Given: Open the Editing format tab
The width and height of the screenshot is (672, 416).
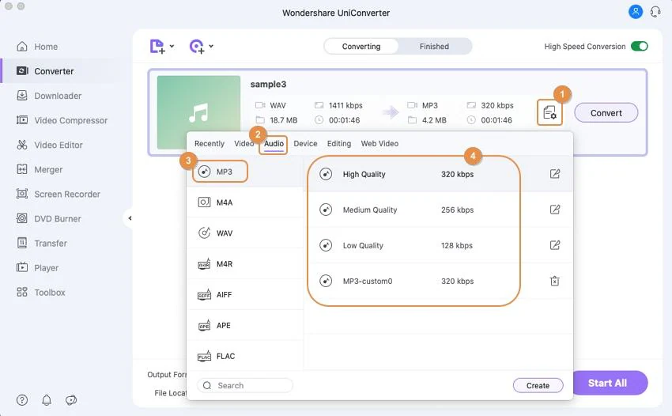Looking at the screenshot, I should 339,144.
